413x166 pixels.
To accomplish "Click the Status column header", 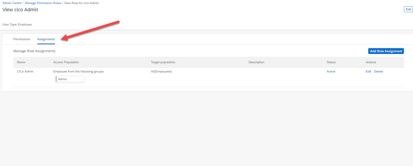I will pyautogui.click(x=331, y=62).
